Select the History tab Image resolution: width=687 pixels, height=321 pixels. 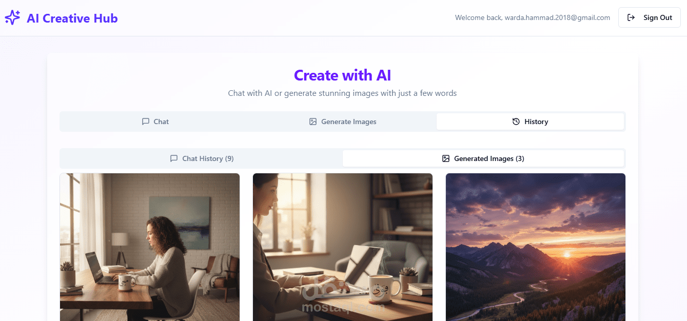click(x=530, y=122)
